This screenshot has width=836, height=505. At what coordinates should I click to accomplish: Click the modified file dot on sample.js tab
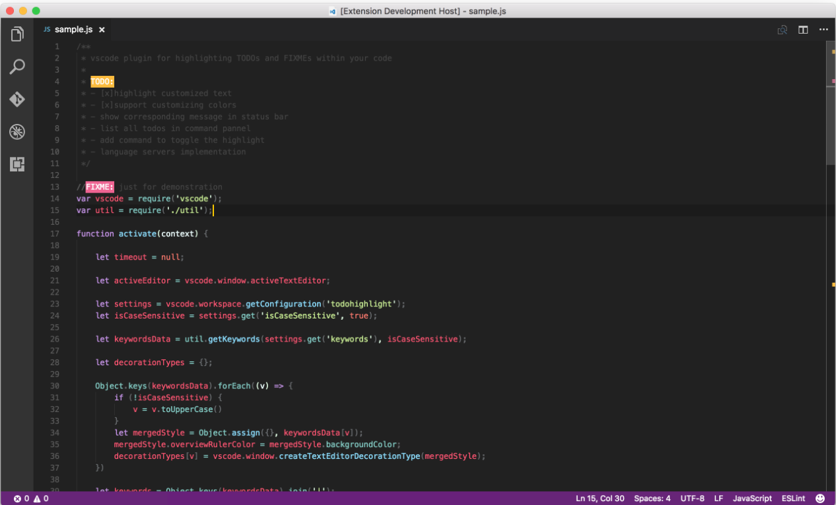(102, 29)
